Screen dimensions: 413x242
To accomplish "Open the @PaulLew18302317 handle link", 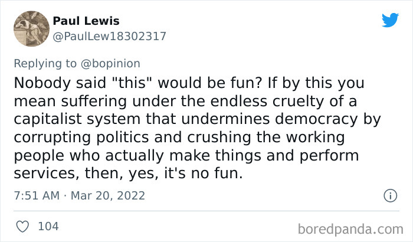I will coord(109,36).
